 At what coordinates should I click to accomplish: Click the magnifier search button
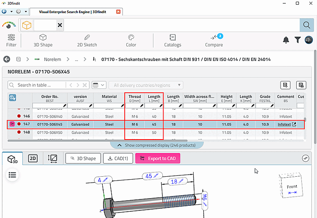coord(306,25)
